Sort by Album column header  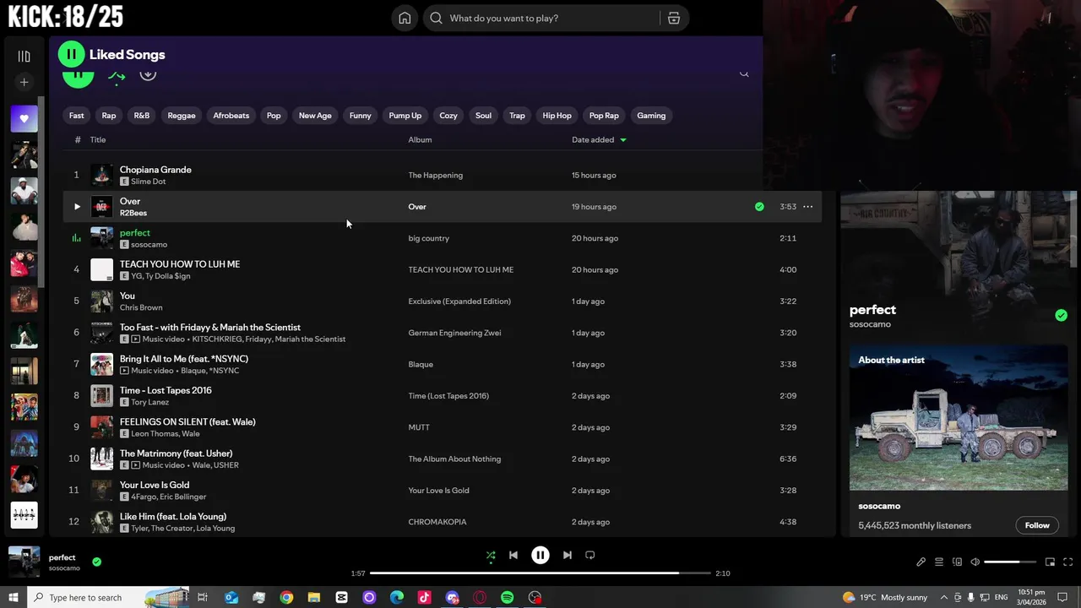(420, 140)
